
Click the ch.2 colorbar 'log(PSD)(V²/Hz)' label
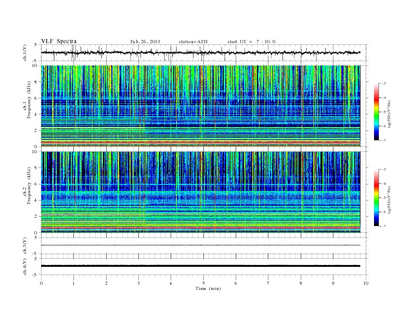coord(389,200)
